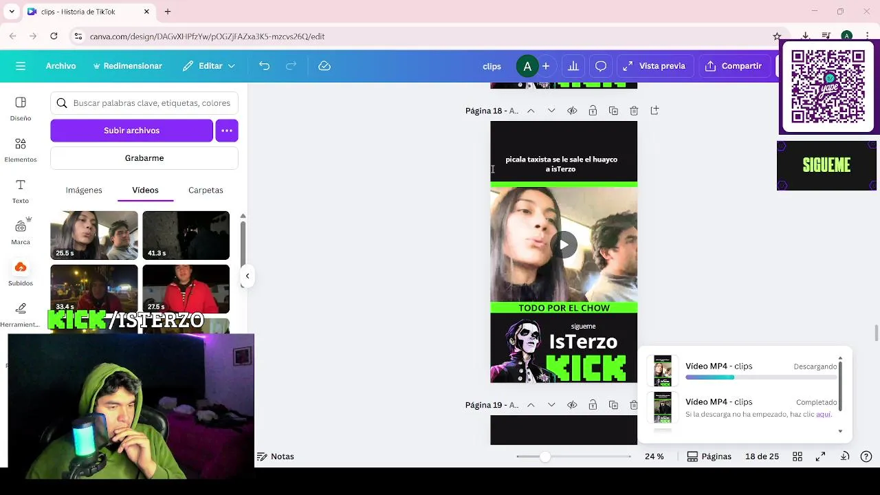Select the 27.5 s uploaded video thumbnail
Screen dimensions: 880x495
pyautogui.click(x=186, y=289)
